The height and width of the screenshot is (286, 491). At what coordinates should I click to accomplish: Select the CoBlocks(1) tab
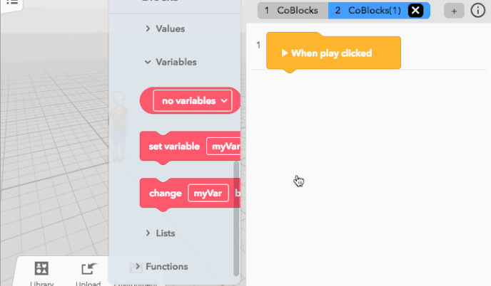[369, 11]
